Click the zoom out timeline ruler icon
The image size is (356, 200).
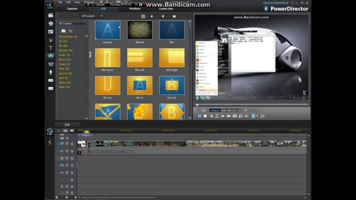(x=57, y=197)
